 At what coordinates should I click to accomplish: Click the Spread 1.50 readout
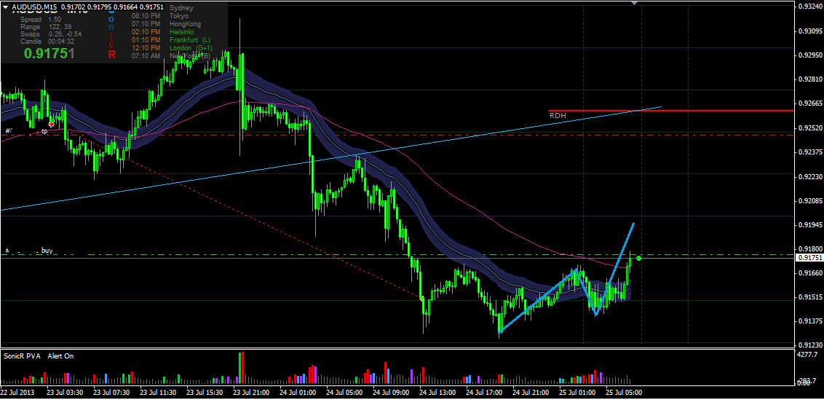pos(41,20)
